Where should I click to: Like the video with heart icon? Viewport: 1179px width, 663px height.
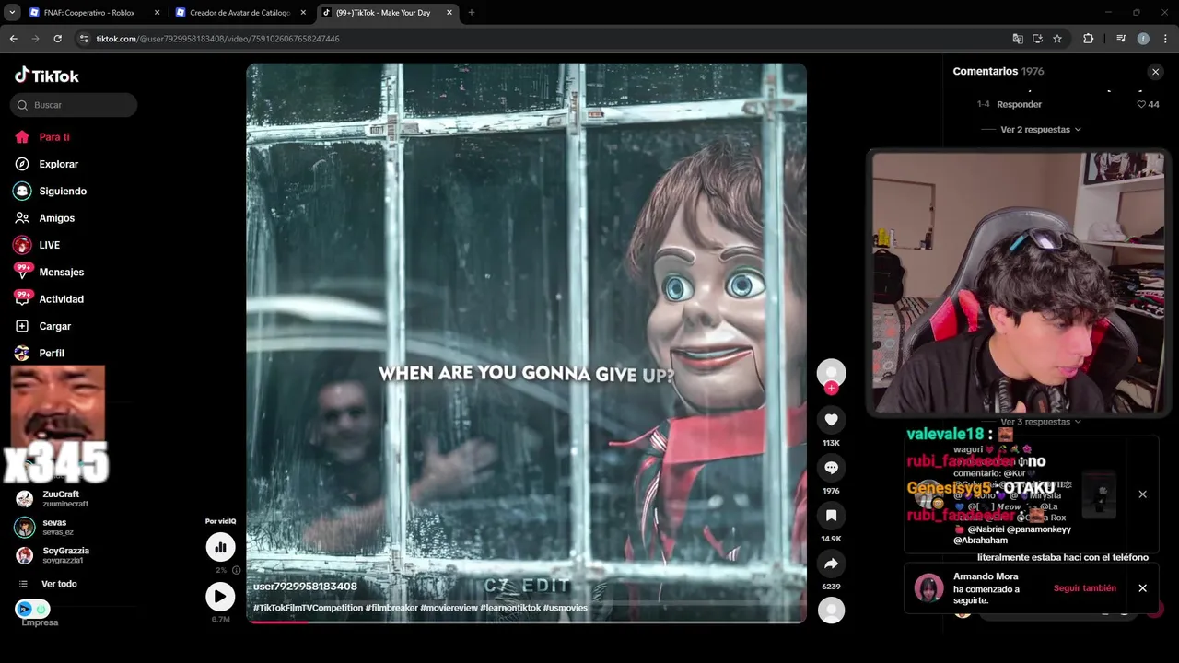pos(831,420)
